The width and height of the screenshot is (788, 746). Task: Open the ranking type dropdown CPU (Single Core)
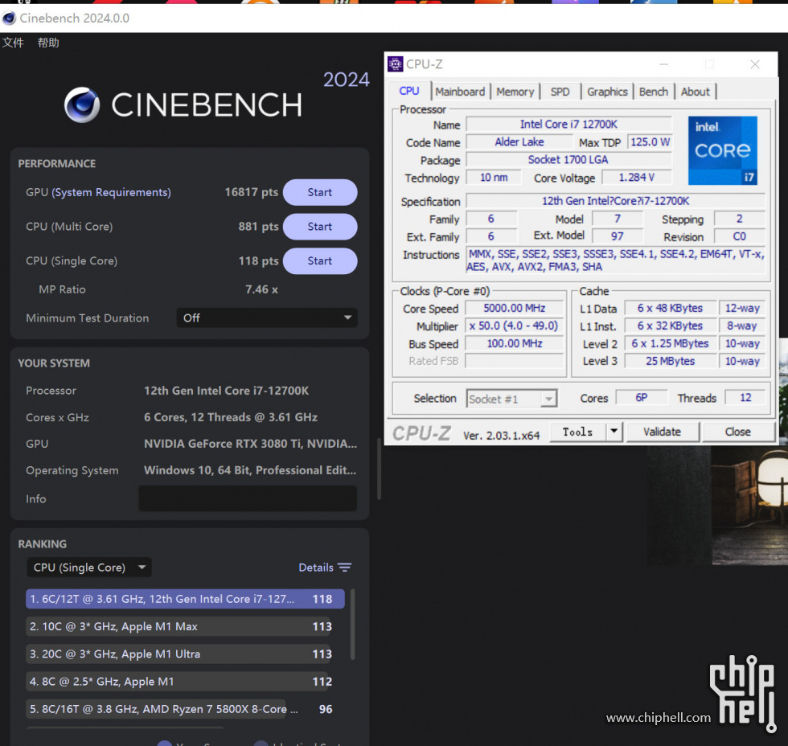pyautogui.click(x=89, y=568)
